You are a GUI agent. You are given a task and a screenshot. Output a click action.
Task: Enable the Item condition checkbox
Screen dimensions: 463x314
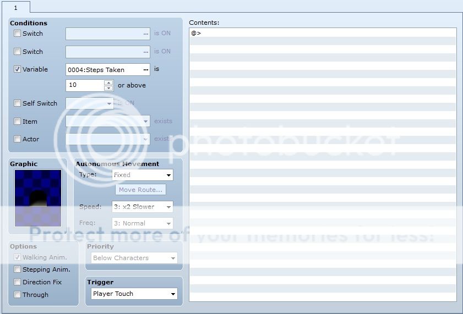click(x=18, y=122)
